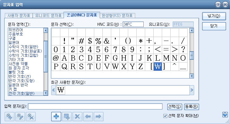Screen dimensions: 230x124
Task: Select 사전용 약물 in region list
Action: [x=26, y=64]
